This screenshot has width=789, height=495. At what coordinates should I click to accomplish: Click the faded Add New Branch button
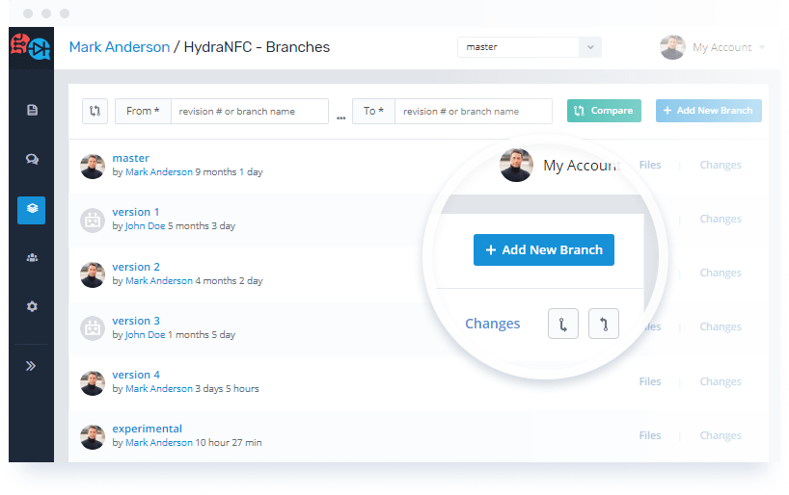709,111
